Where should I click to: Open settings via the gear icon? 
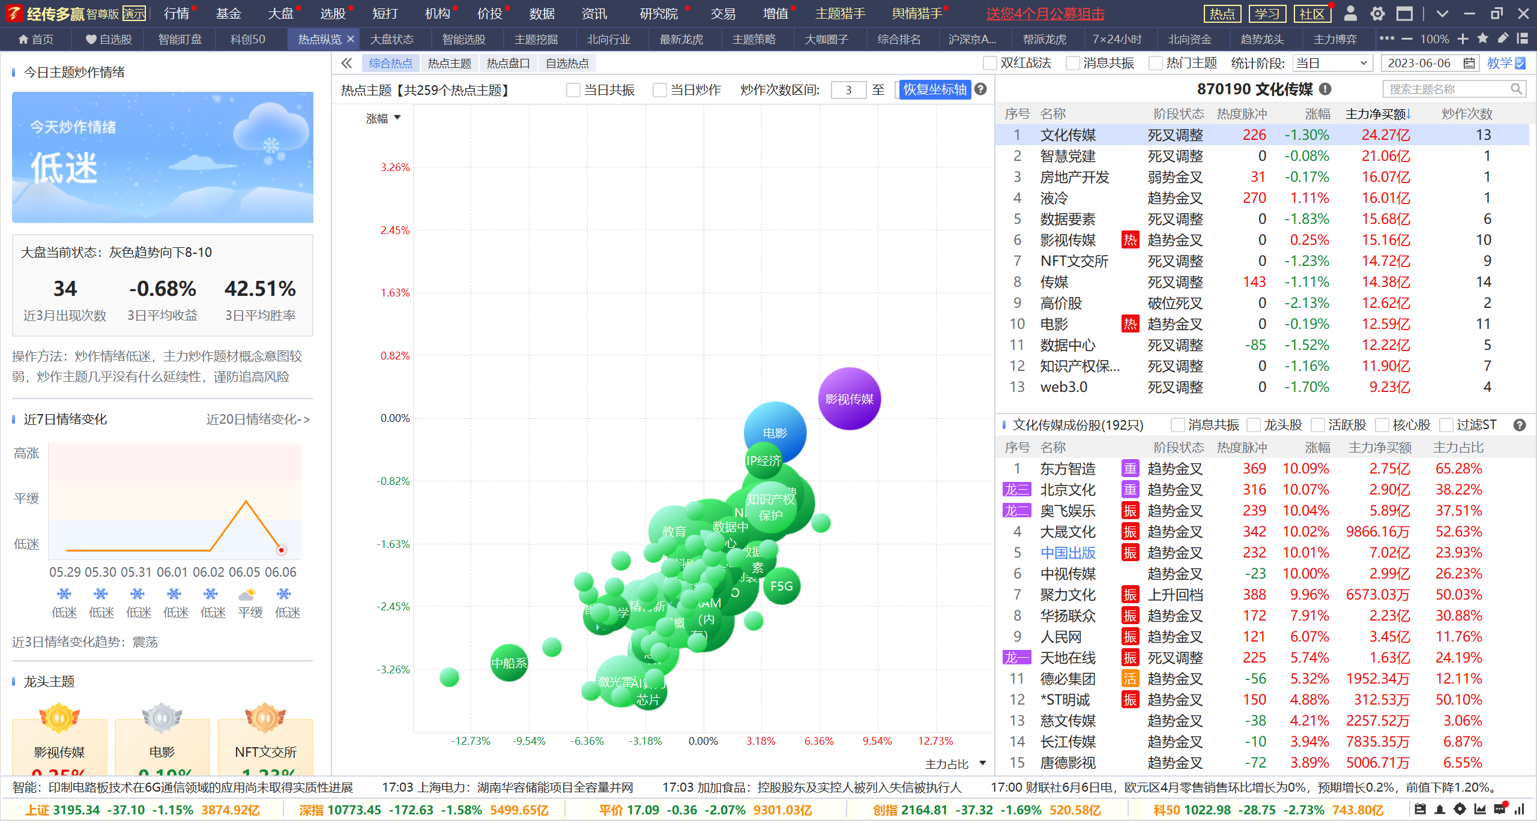[1377, 13]
